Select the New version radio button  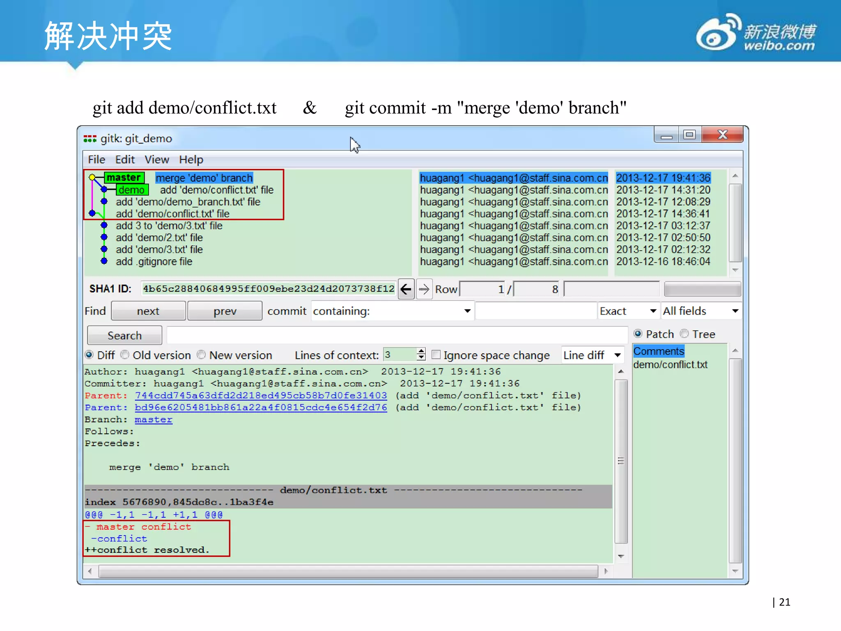[x=201, y=355]
